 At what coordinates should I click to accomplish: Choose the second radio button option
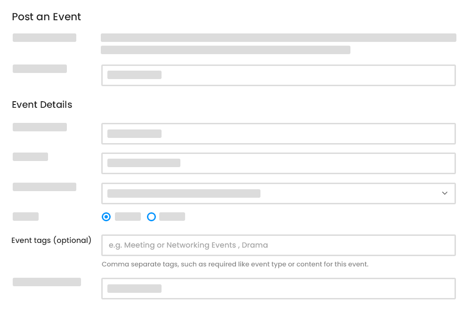[x=151, y=217]
